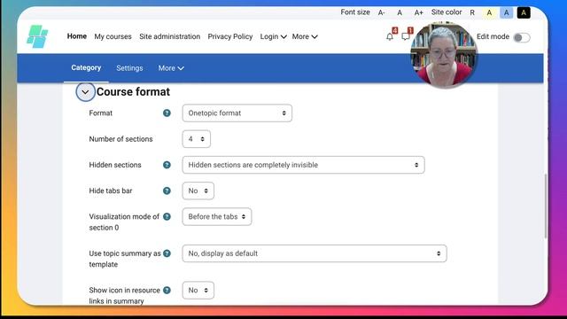Open help for Visualization mode of section 0
The height and width of the screenshot is (319, 567).
[x=167, y=216]
